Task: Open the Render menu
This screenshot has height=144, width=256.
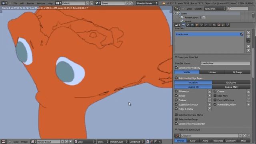Action: [x=30, y=3]
